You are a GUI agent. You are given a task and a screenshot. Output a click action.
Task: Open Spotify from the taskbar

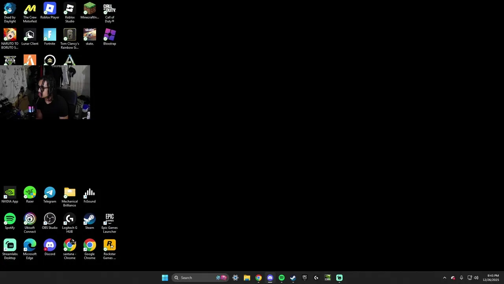coord(282,278)
